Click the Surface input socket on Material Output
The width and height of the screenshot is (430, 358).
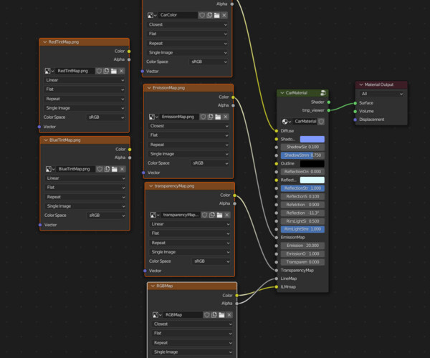355,103
